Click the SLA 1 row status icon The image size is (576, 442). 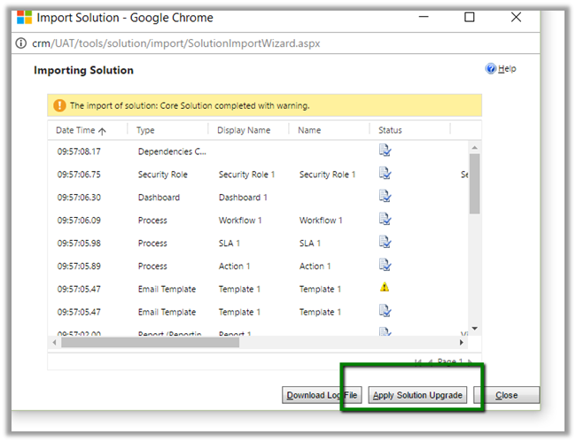click(x=385, y=242)
